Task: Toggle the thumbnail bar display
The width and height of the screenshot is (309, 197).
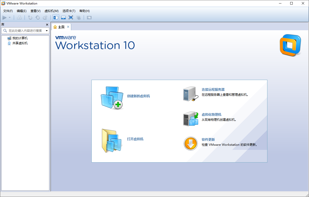Action: click(63, 17)
